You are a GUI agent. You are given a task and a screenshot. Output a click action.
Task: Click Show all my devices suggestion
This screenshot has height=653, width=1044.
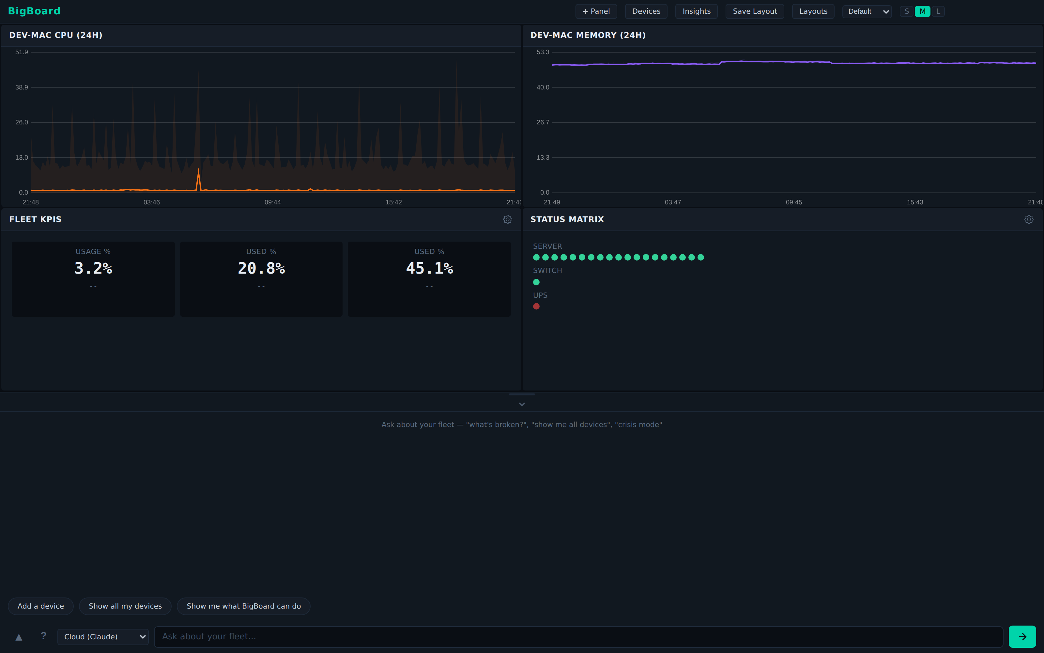click(x=125, y=606)
